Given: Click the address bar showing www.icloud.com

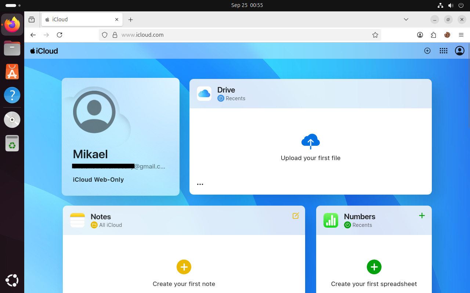Looking at the screenshot, I should click(240, 35).
